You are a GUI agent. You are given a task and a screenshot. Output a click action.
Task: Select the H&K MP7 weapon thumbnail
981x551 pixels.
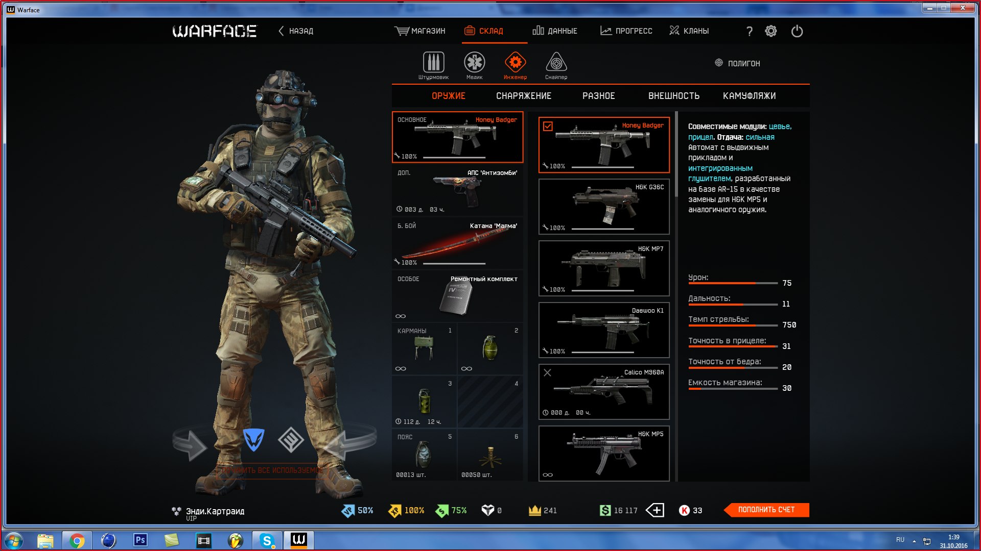tap(603, 268)
